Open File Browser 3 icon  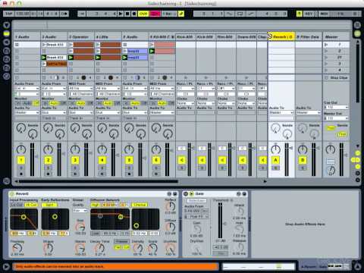coord(6,67)
